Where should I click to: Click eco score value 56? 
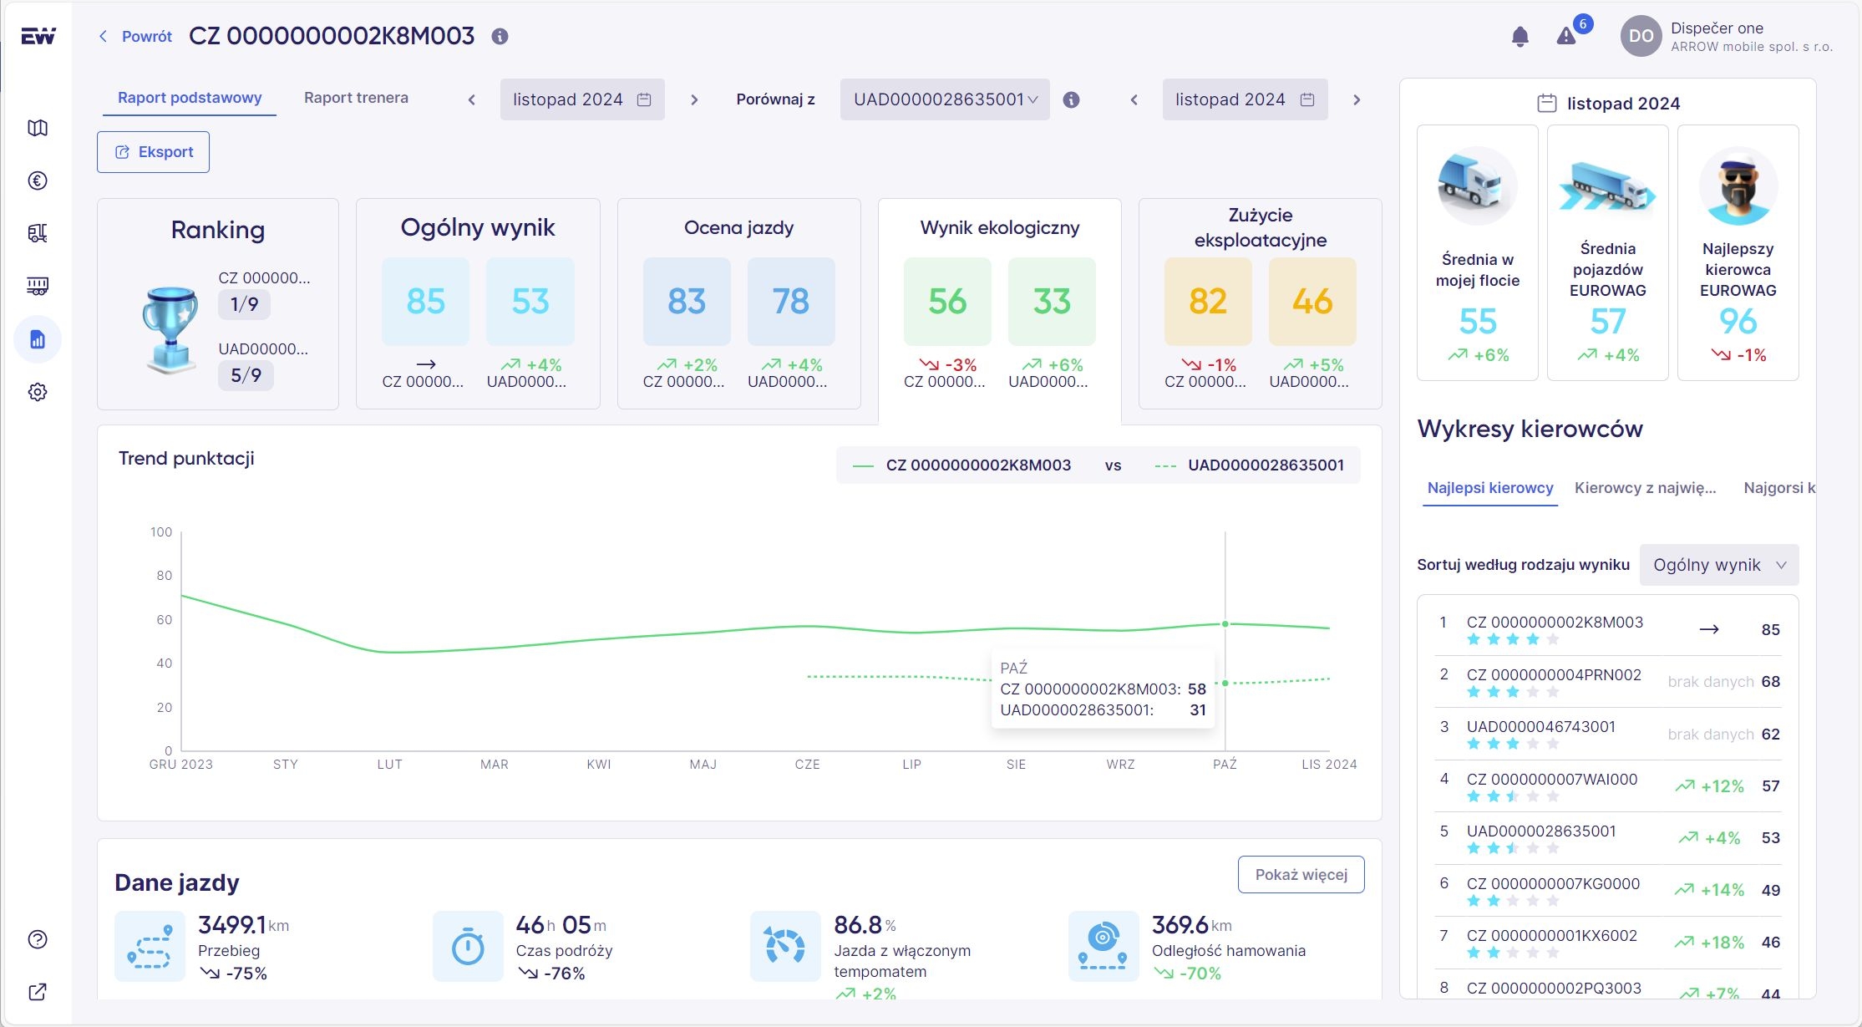947,301
